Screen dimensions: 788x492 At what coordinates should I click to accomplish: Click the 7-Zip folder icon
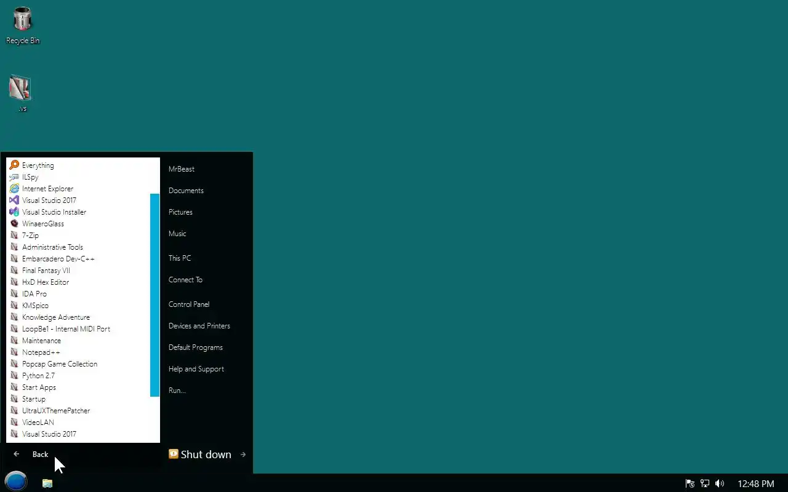(14, 235)
